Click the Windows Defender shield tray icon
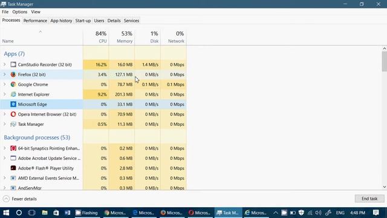This screenshot has height=218, width=387. pyautogui.click(x=301, y=213)
